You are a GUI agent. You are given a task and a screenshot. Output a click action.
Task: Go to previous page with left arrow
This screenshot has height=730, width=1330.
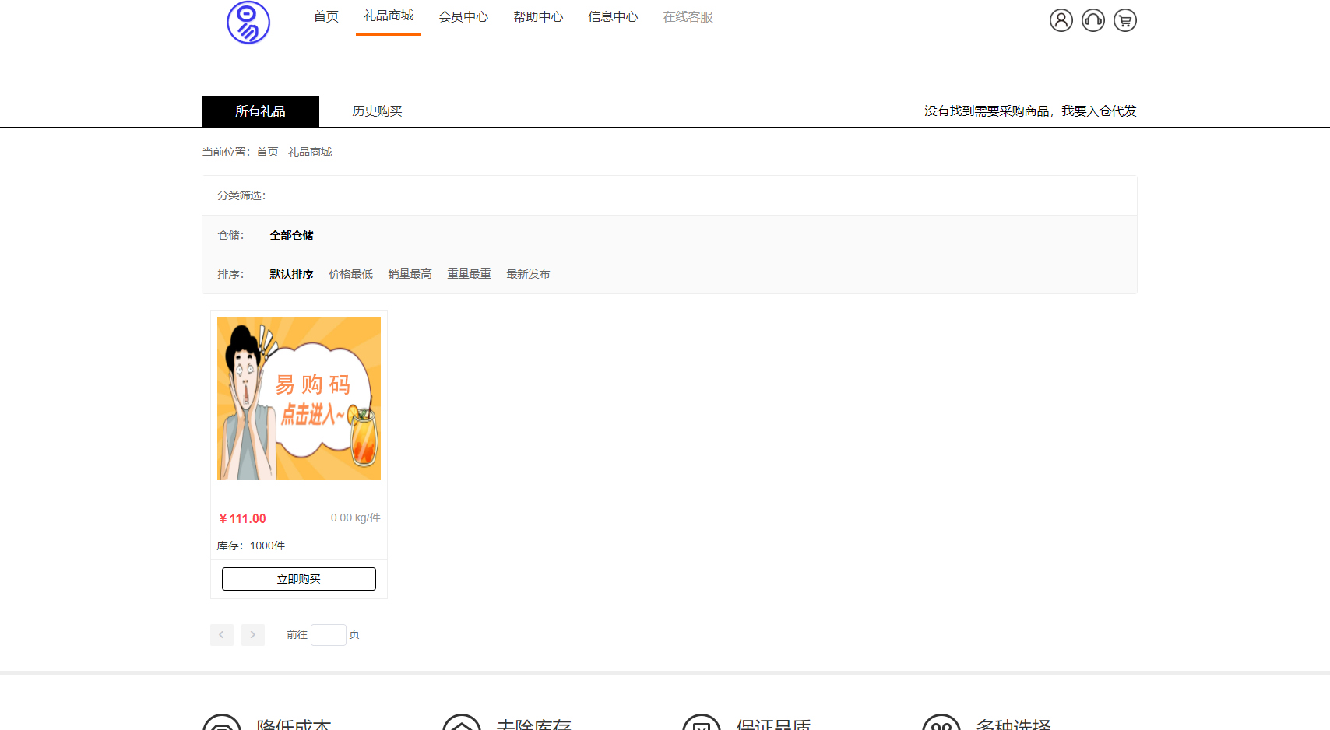click(x=222, y=635)
